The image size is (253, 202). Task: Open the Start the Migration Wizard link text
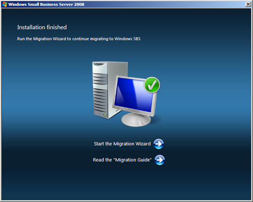point(122,144)
